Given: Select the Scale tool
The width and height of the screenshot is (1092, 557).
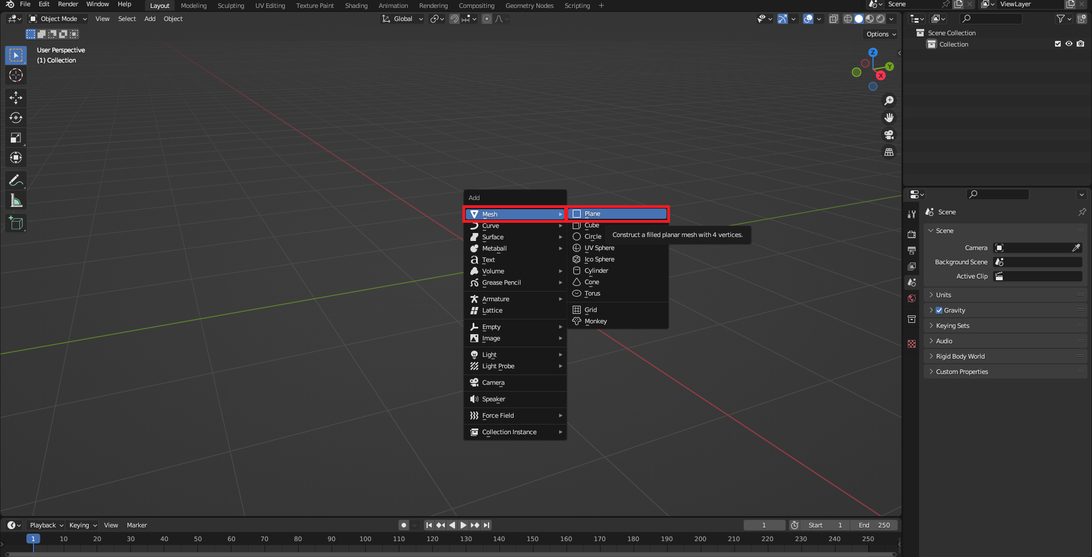Looking at the screenshot, I should coord(16,138).
